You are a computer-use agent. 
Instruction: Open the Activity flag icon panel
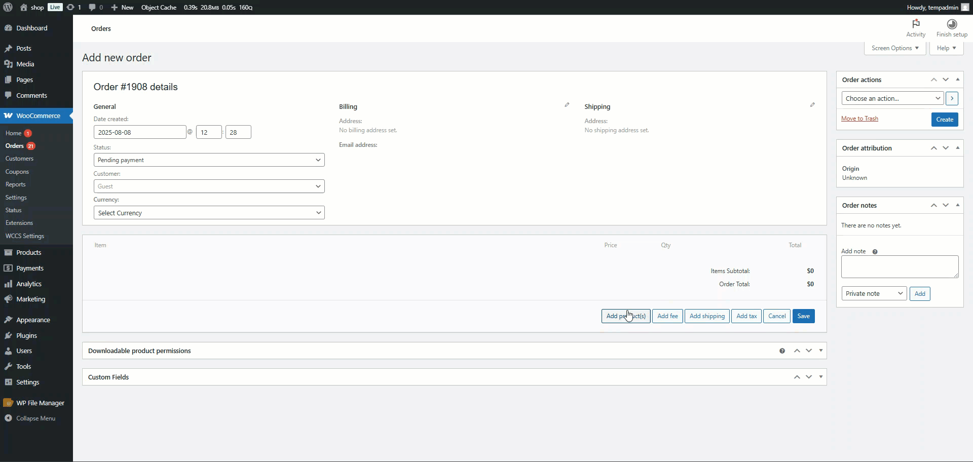(x=915, y=24)
